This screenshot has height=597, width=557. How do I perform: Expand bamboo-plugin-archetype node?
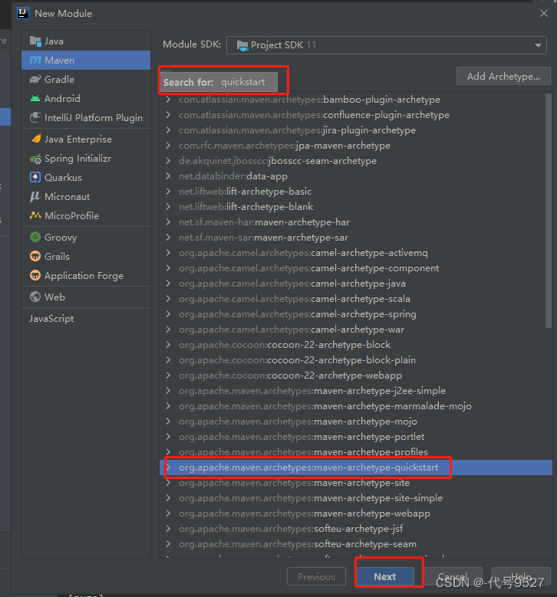pyautogui.click(x=168, y=100)
